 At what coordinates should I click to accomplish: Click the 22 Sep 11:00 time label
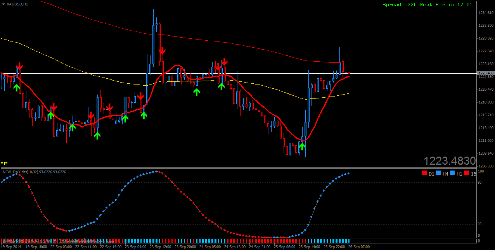click(x=87, y=247)
